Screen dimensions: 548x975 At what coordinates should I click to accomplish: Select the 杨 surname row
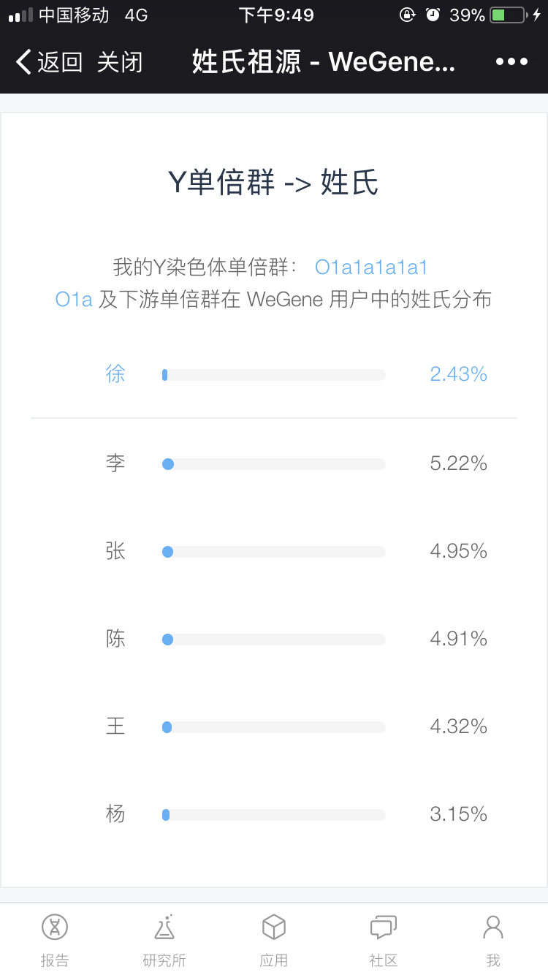coord(274,814)
